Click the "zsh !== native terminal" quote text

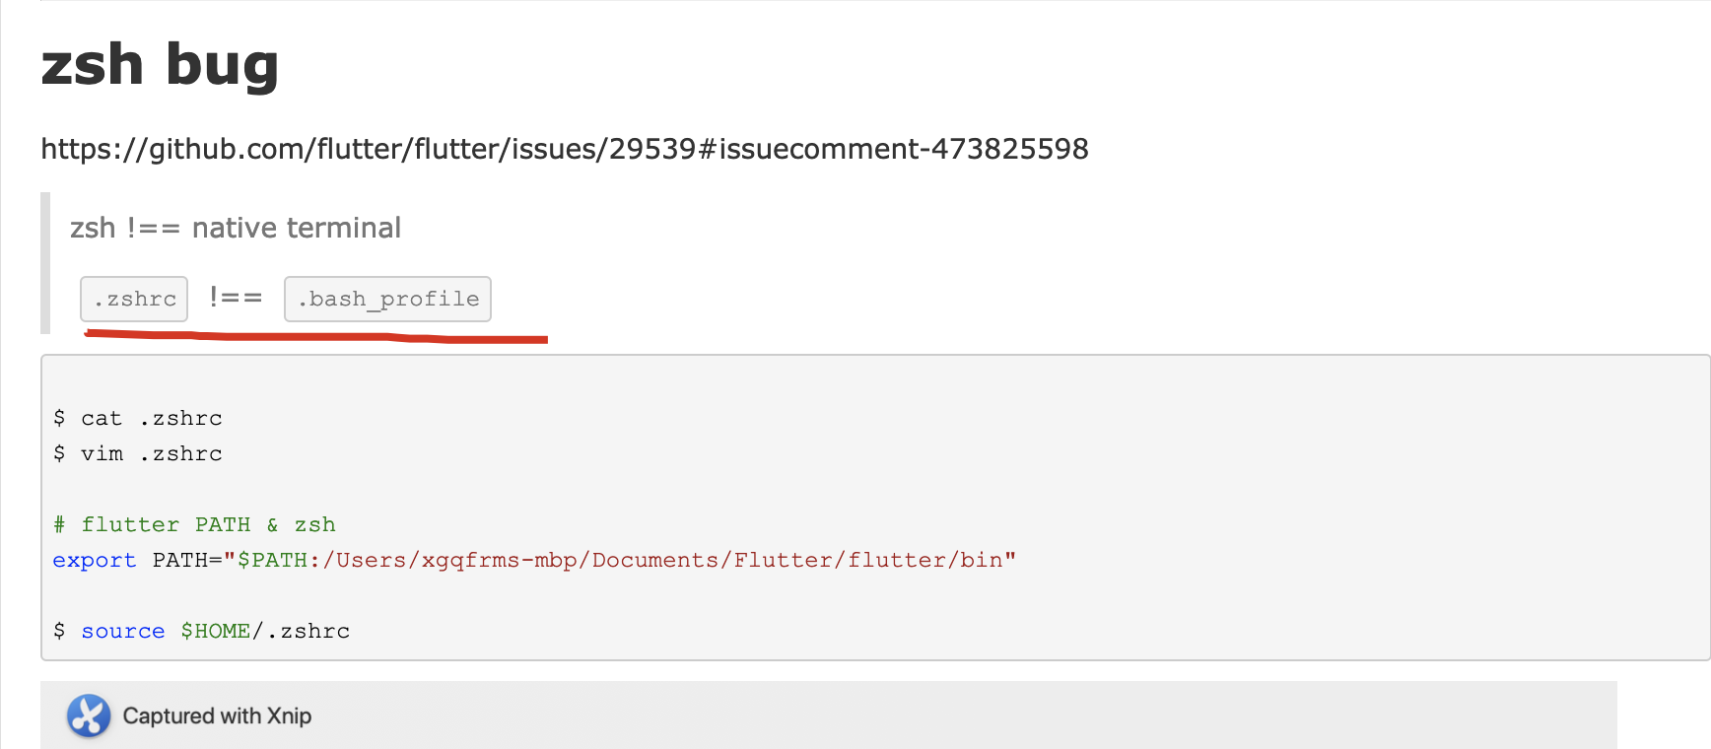pyautogui.click(x=236, y=228)
